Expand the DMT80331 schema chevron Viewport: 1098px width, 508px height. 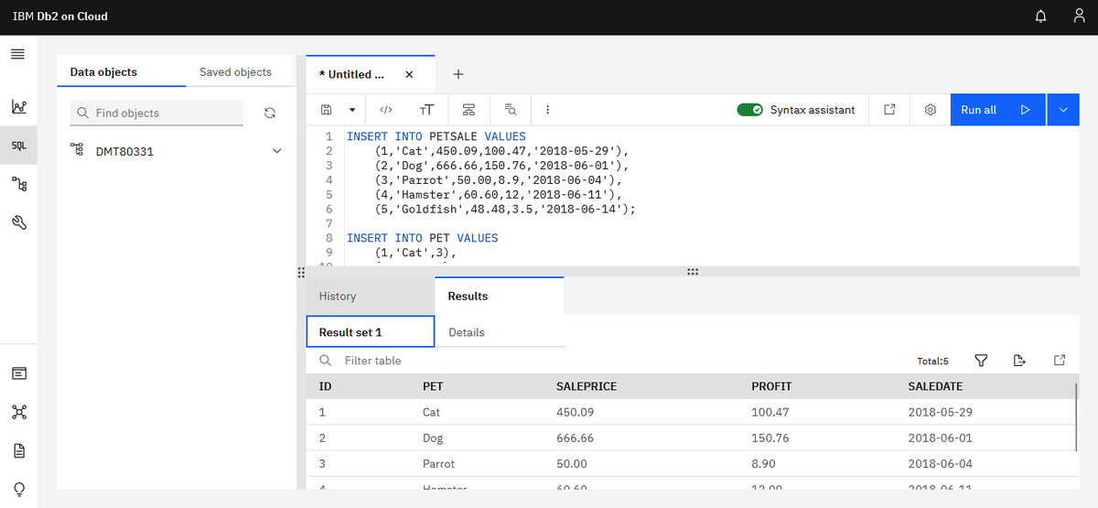[x=277, y=151]
